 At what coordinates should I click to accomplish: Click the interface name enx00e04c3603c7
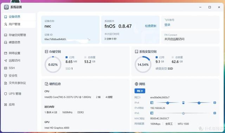(160, 98)
